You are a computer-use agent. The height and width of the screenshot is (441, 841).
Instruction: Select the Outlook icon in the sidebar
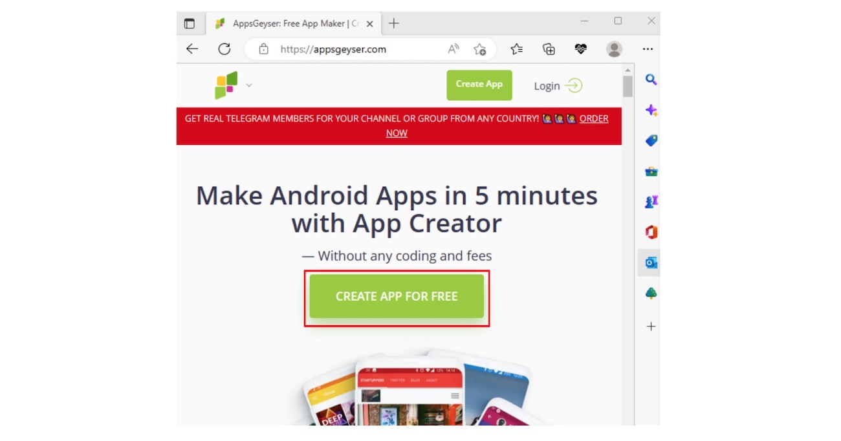point(650,262)
